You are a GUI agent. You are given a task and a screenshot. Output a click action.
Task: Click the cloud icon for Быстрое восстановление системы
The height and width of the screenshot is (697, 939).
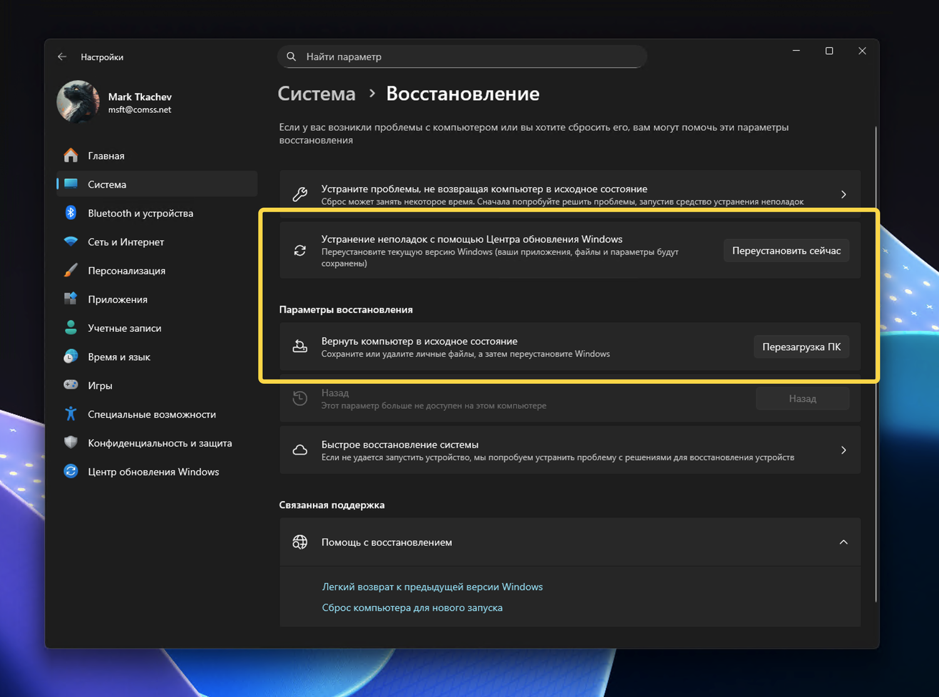coord(300,450)
